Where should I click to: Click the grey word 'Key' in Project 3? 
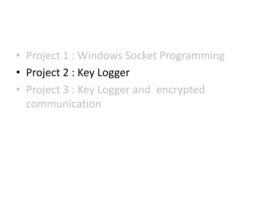(86, 90)
